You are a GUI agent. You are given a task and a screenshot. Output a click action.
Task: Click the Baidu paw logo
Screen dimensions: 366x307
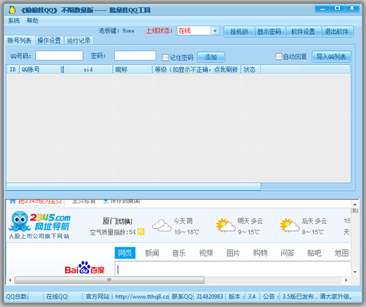84,268
